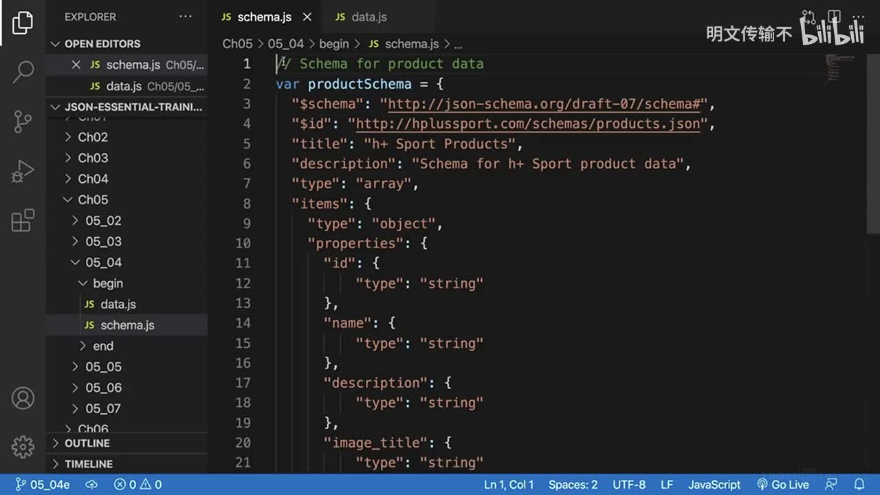Viewport: 880px width, 495px height.
Task: Select schema.js under the begin folder
Action: pyautogui.click(x=126, y=325)
